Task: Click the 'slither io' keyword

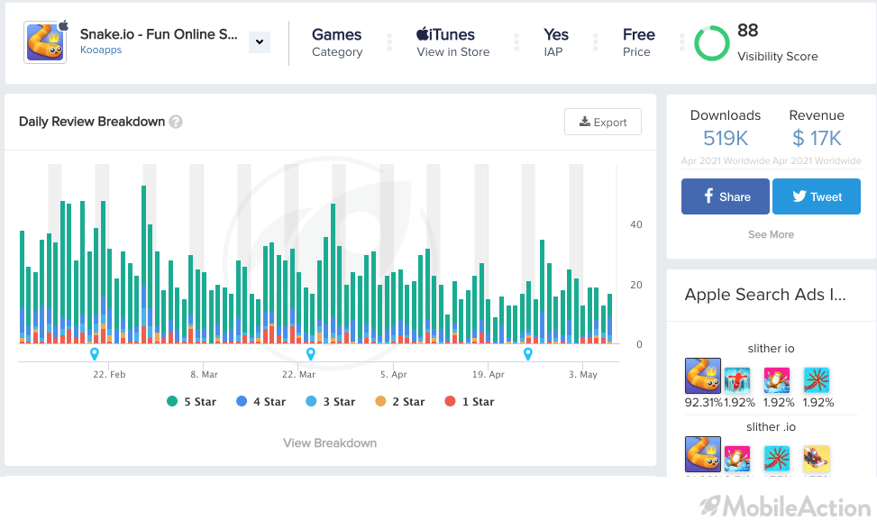Action: click(772, 349)
